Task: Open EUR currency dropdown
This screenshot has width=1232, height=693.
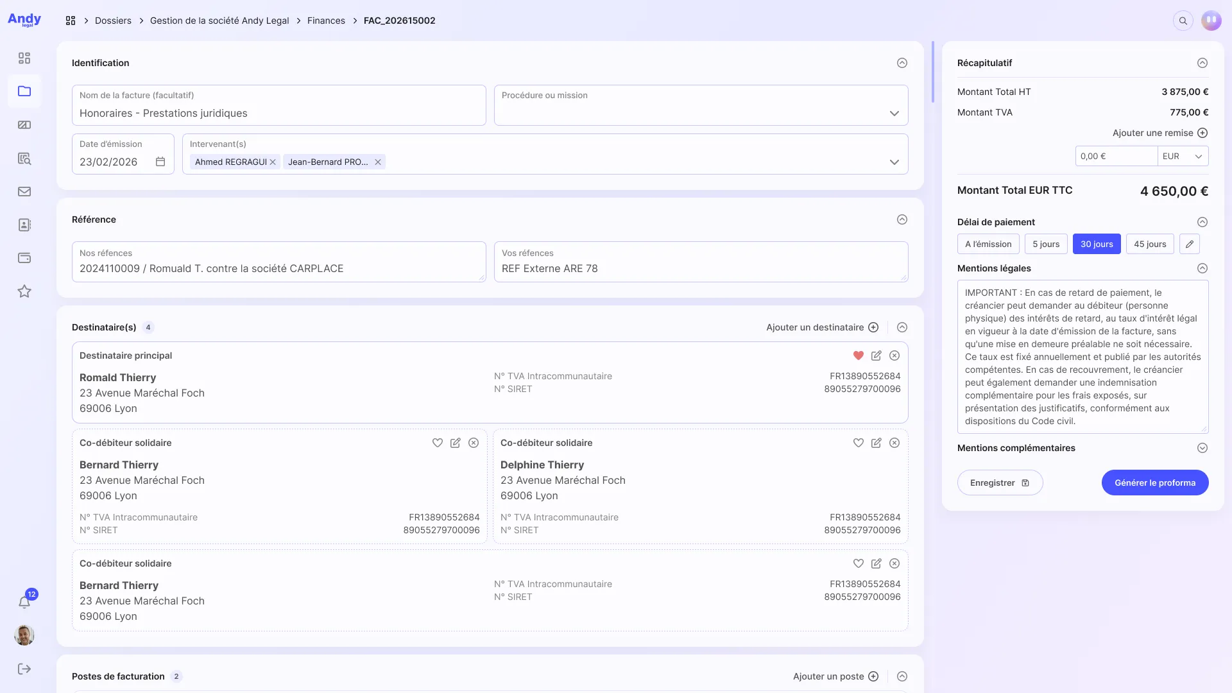Action: pyautogui.click(x=1183, y=156)
